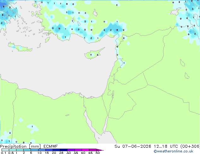Click the '15' legend scale label

pos(47,153)
